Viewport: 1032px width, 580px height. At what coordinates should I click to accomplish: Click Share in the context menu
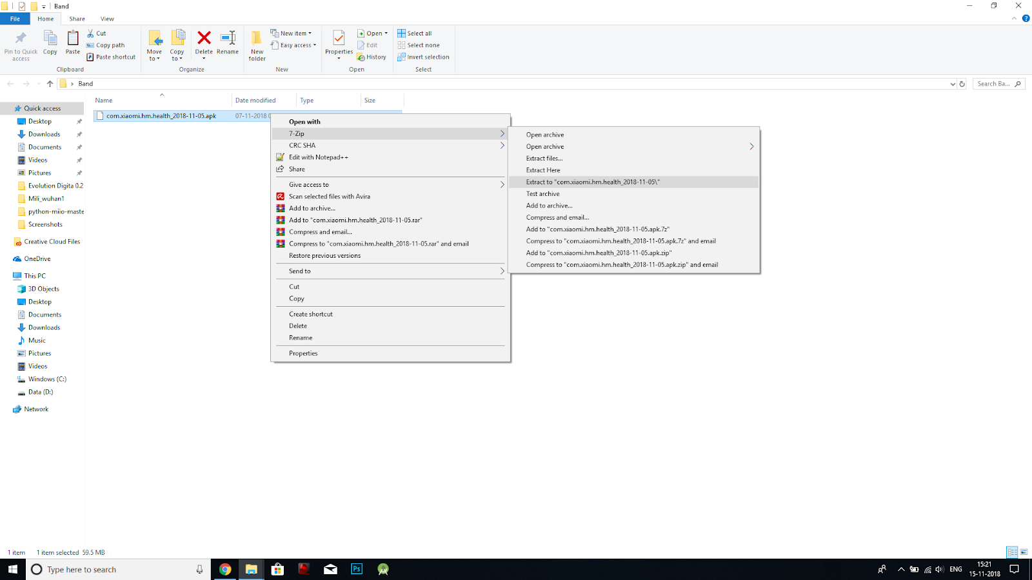coord(390,169)
